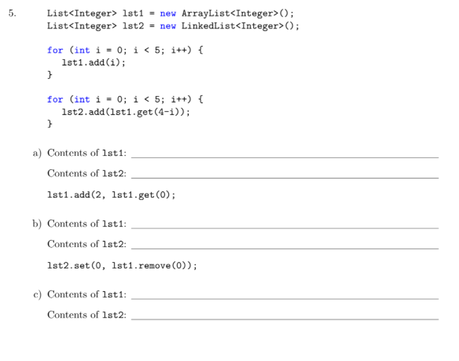Click the part label c)

[38, 294]
